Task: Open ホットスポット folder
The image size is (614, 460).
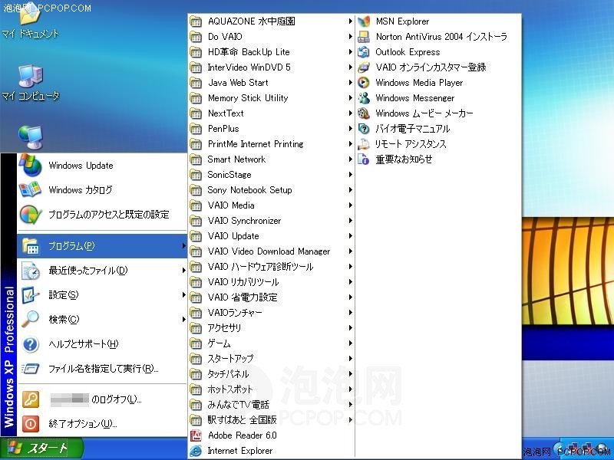Action: pyautogui.click(x=272, y=389)
